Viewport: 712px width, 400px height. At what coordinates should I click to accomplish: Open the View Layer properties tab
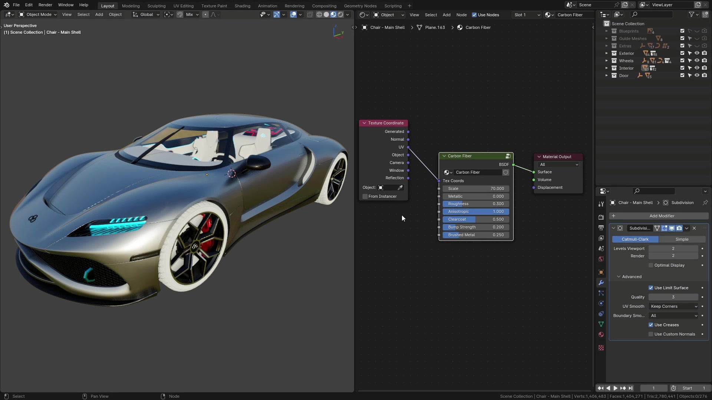click(x=601, y=238)
